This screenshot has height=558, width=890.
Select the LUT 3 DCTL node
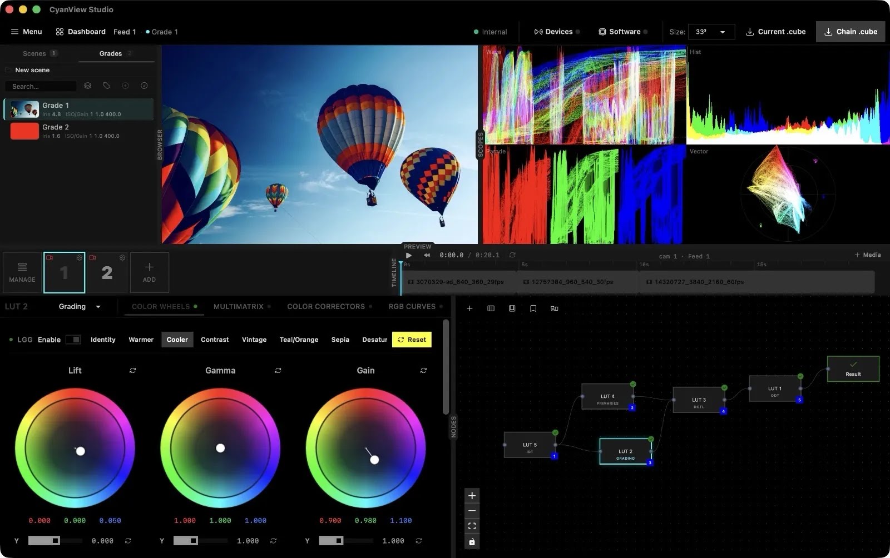pyautogui.click(x=699, y=400)
